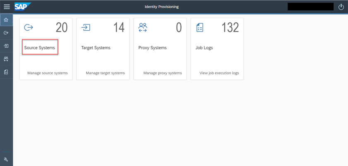Click the proxy systems count 0
This screenshot has height=166, width=348.
click(179, 28)
